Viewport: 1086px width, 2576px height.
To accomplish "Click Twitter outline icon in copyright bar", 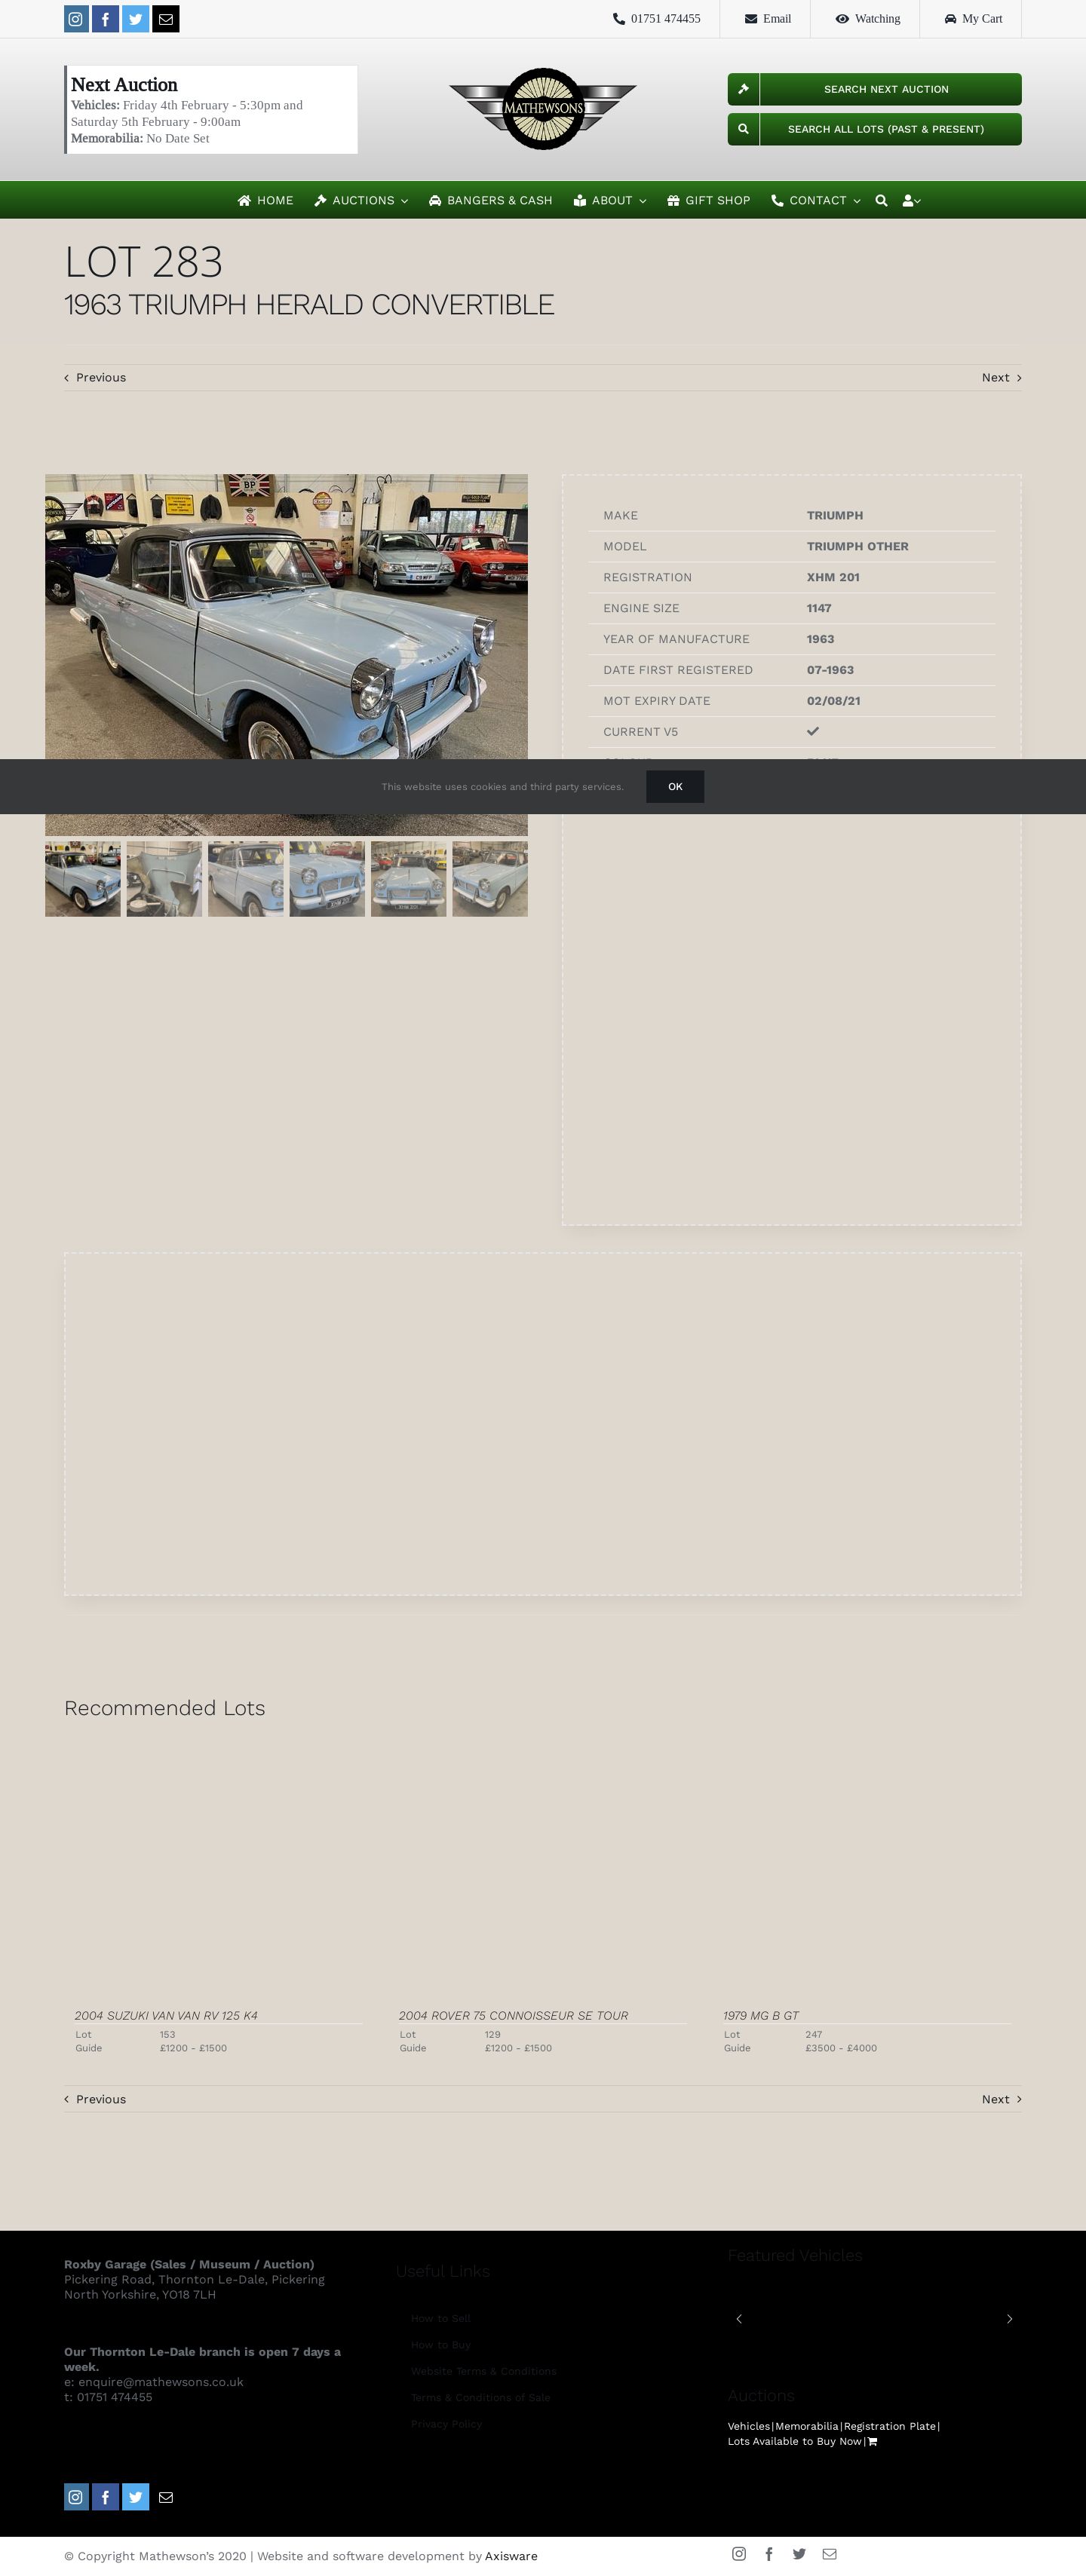I will click(x=799, y=2554).
